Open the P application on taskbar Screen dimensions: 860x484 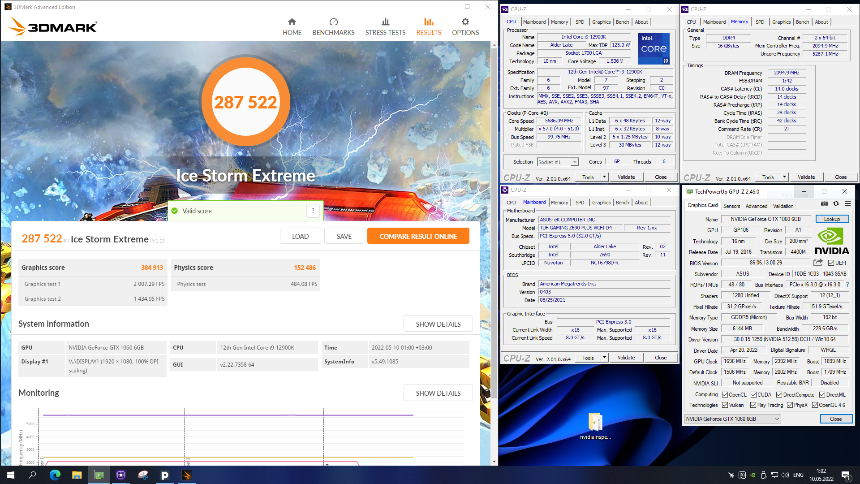[164, 475]
